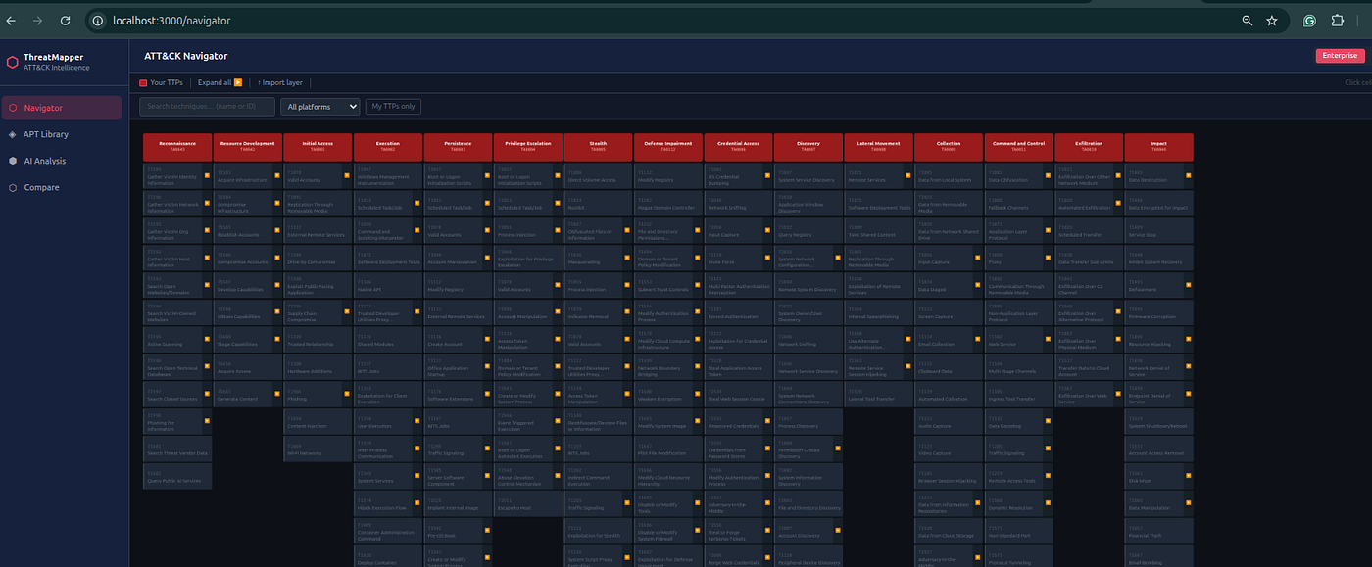The width and height of the screenshot is (1372, 567).
Task: Expand Email Collection sub-techniques
Action: click(x=978, y=340)
